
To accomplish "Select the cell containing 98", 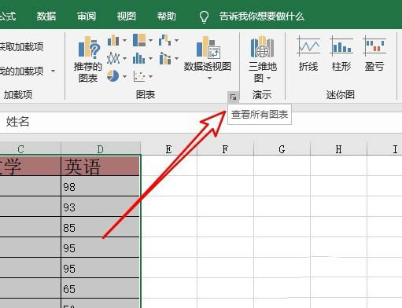I will click(101, 186).
